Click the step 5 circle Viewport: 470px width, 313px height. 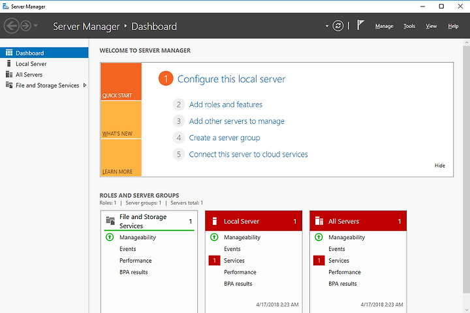pyautogui.click(x=179, y=155)
